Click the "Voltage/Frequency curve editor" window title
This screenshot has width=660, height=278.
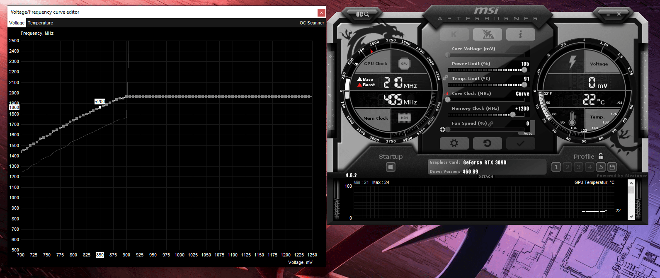click(x=45, y=12)
